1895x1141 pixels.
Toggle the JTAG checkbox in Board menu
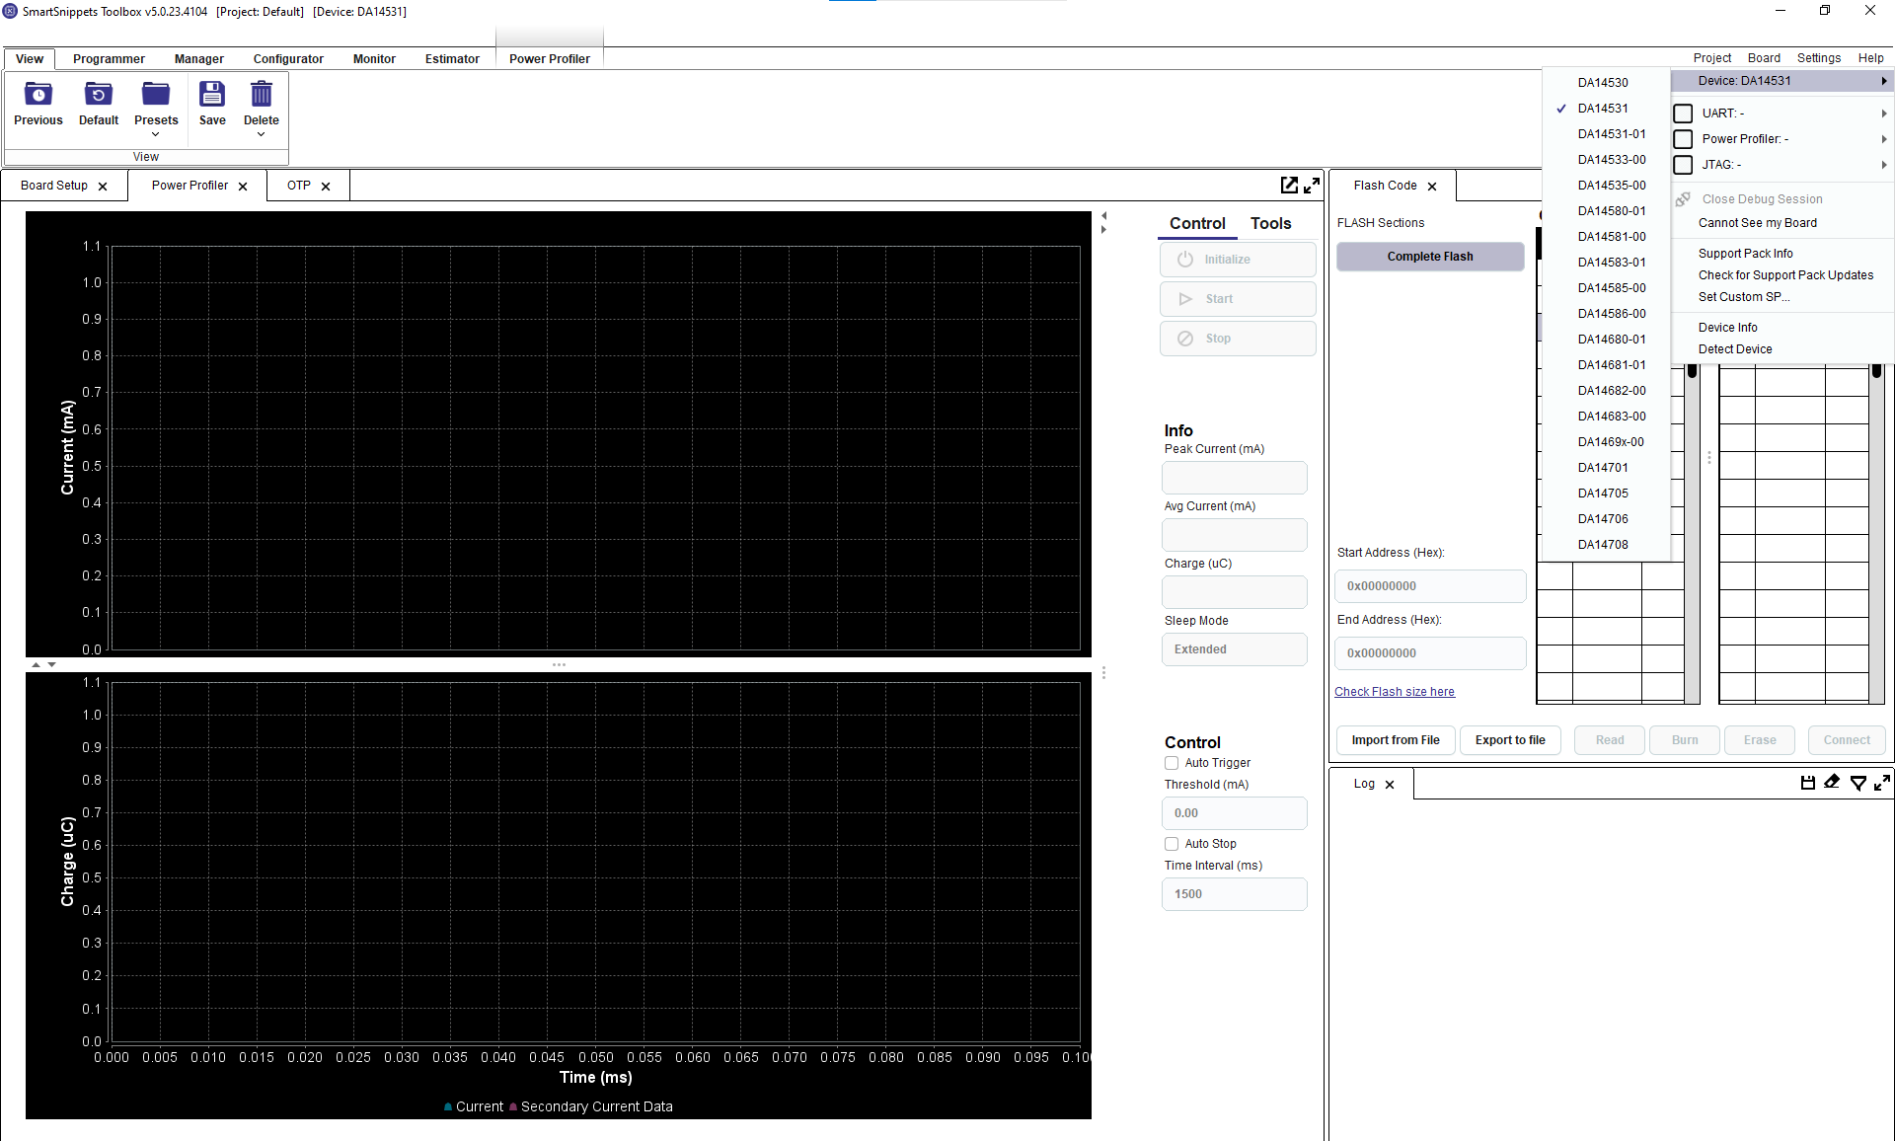[1684, 165]
